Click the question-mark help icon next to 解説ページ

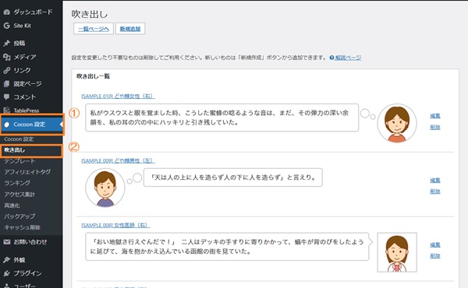331,58
